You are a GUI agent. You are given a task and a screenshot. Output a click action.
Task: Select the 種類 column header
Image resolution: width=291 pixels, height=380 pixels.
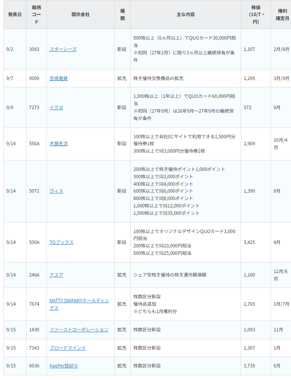[122, 14]
